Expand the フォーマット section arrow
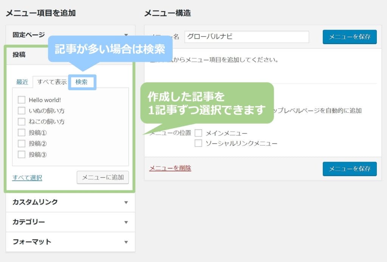Image resolution: width=387 pixels, height=262 pixels. point(126,242)
